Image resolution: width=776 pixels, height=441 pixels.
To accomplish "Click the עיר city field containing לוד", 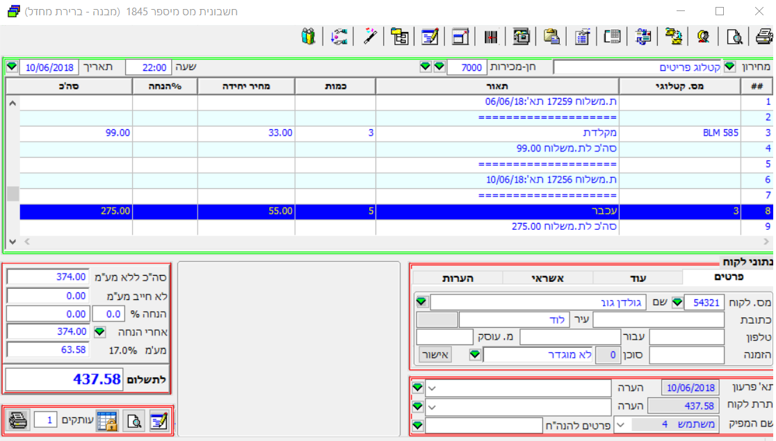I will click(x=514, y=320).
